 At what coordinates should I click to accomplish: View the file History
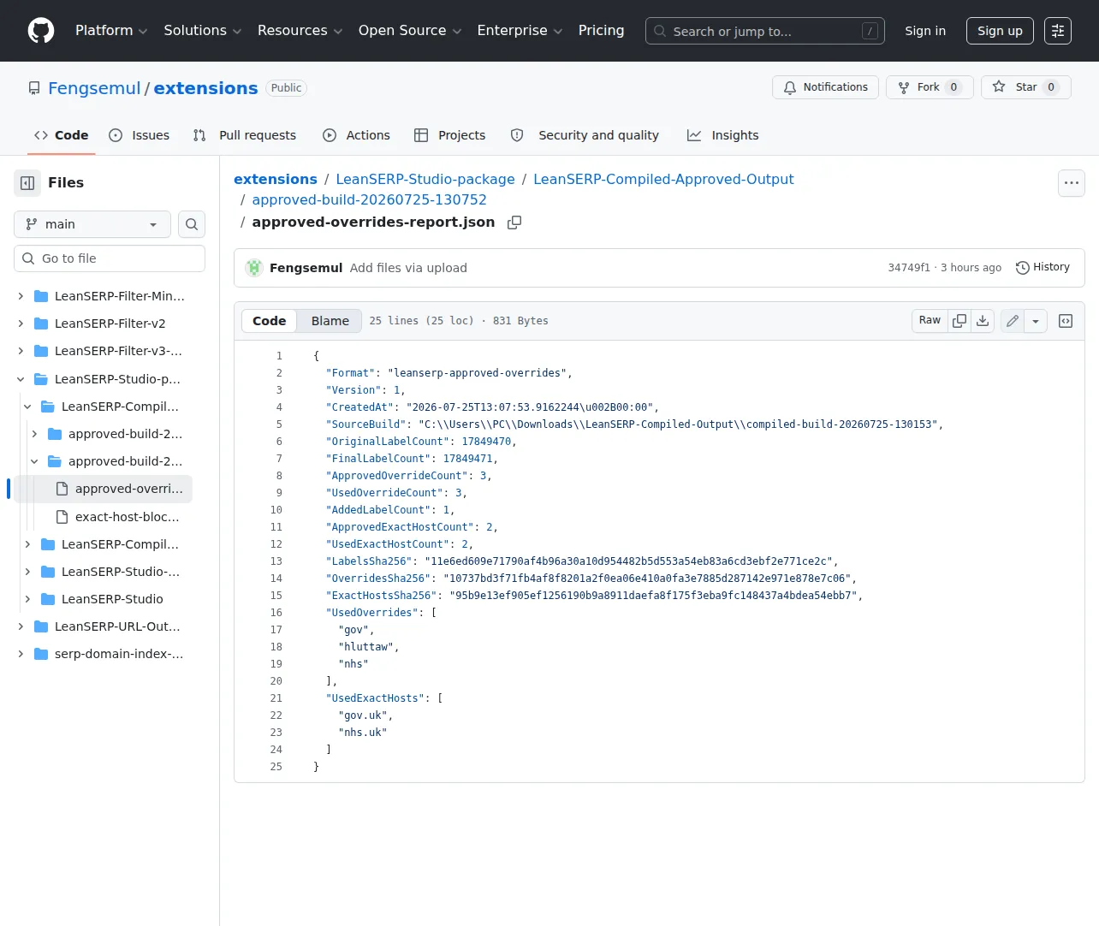[1043, 268]
